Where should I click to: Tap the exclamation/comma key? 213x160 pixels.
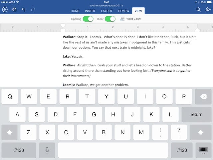[160, 132]
